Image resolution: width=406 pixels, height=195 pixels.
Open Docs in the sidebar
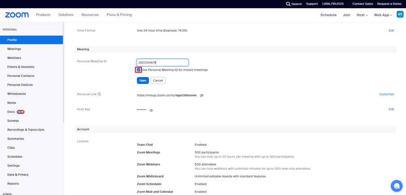[x=11, y=112]
